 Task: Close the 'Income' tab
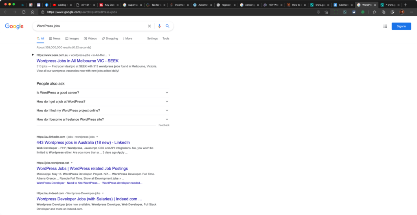click(x=188, y=5)
